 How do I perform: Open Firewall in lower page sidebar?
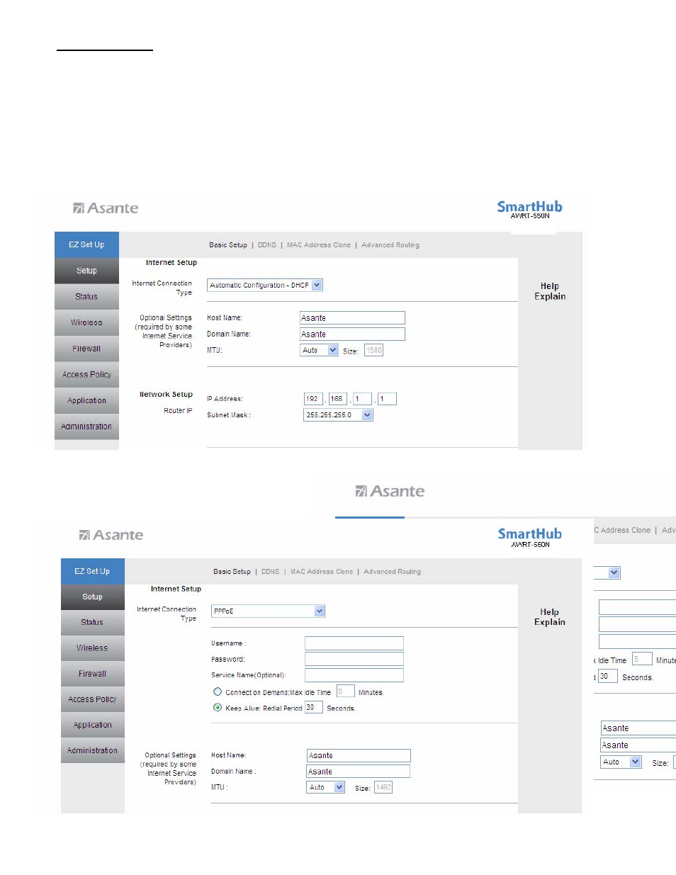[92, 674]
